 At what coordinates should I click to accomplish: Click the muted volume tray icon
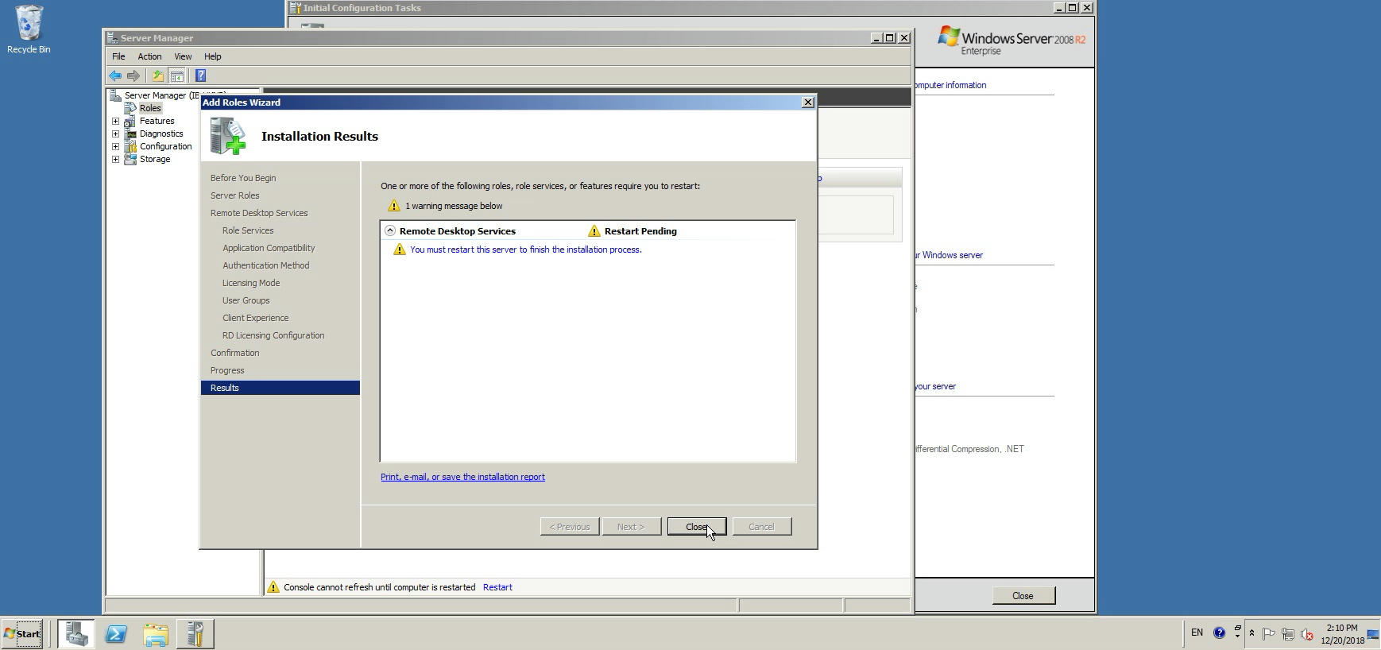click(1307, 634)
